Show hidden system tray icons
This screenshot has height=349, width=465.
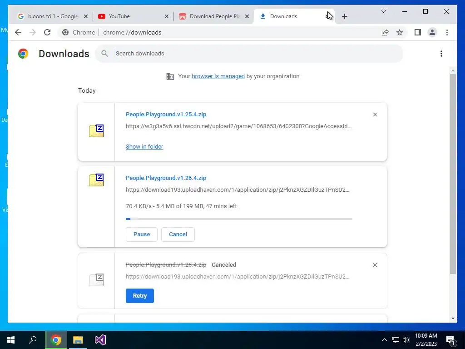click(x=384, y=340)
